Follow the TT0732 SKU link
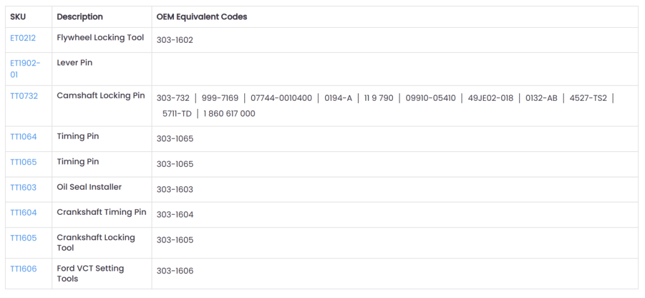Viewport: 645px width, 298px height. 24,96
